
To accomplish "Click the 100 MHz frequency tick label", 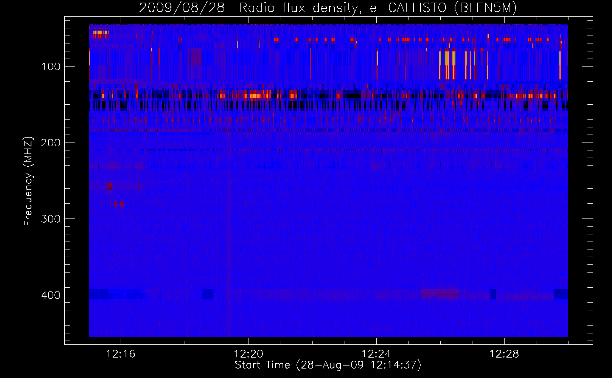I will (x=51, y=67).
